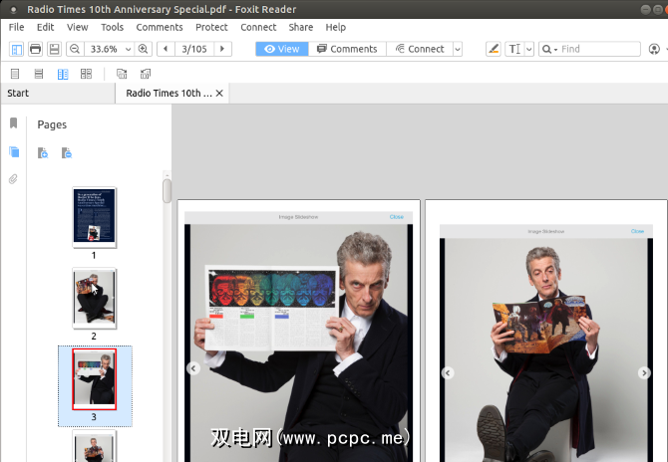Select the highlighter pen tool
This screenshot has width=668, height=462.
(494, 49)
